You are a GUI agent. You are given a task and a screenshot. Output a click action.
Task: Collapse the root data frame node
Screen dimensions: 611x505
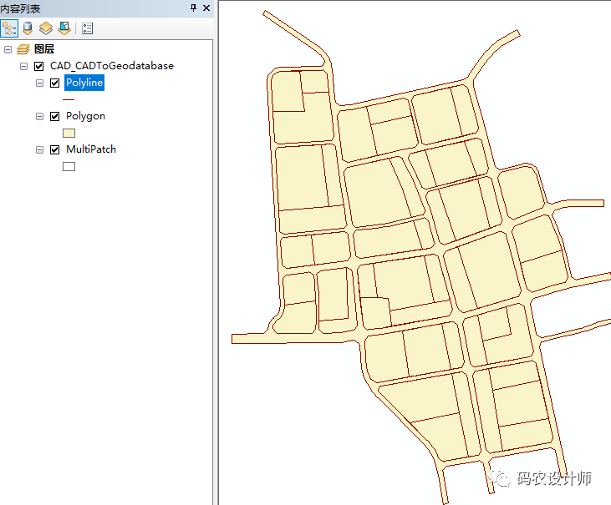[x=8, y=49]
